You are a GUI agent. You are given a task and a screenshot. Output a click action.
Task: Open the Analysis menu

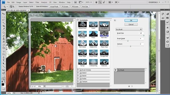tap(44, 2)
